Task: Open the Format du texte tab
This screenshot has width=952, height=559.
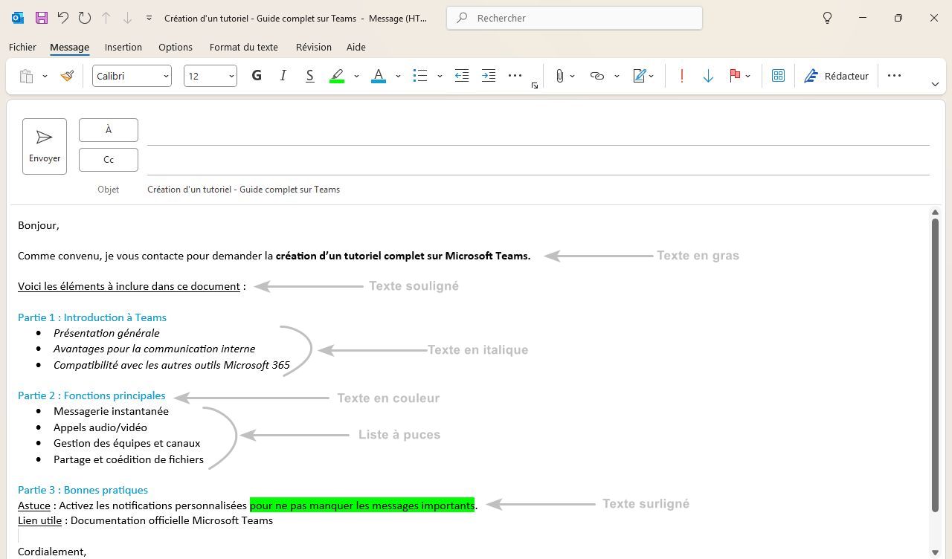Action: pyautogui.click(x=244, y=47)
